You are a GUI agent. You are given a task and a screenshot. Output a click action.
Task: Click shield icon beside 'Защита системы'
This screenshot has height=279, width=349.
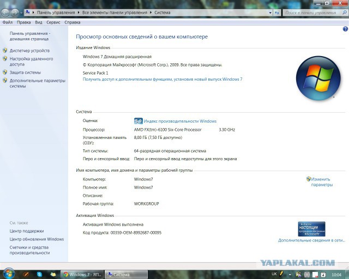pos(5,72)
